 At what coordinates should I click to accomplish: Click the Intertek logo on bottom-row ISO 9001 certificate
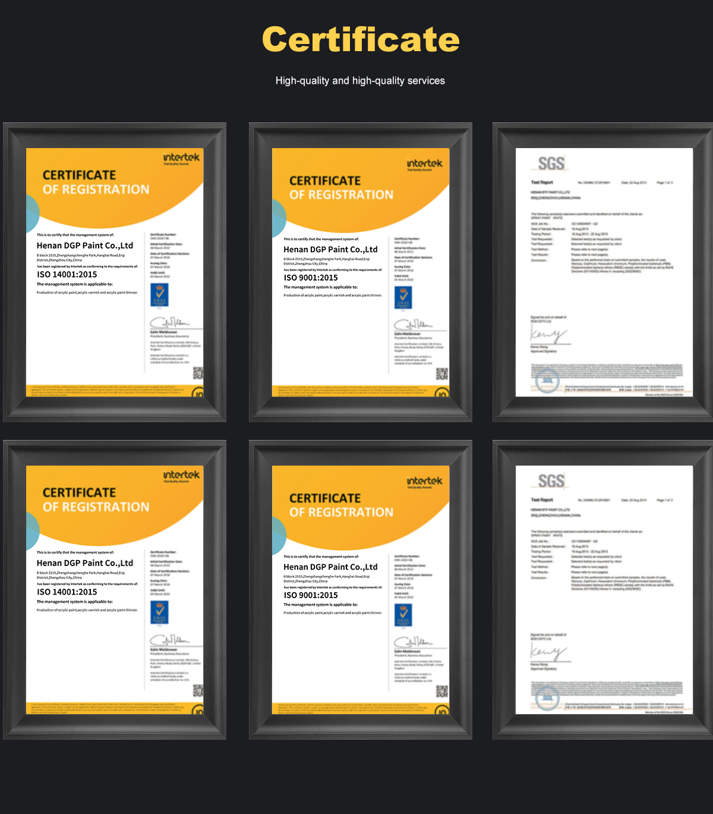coord(425,482)
